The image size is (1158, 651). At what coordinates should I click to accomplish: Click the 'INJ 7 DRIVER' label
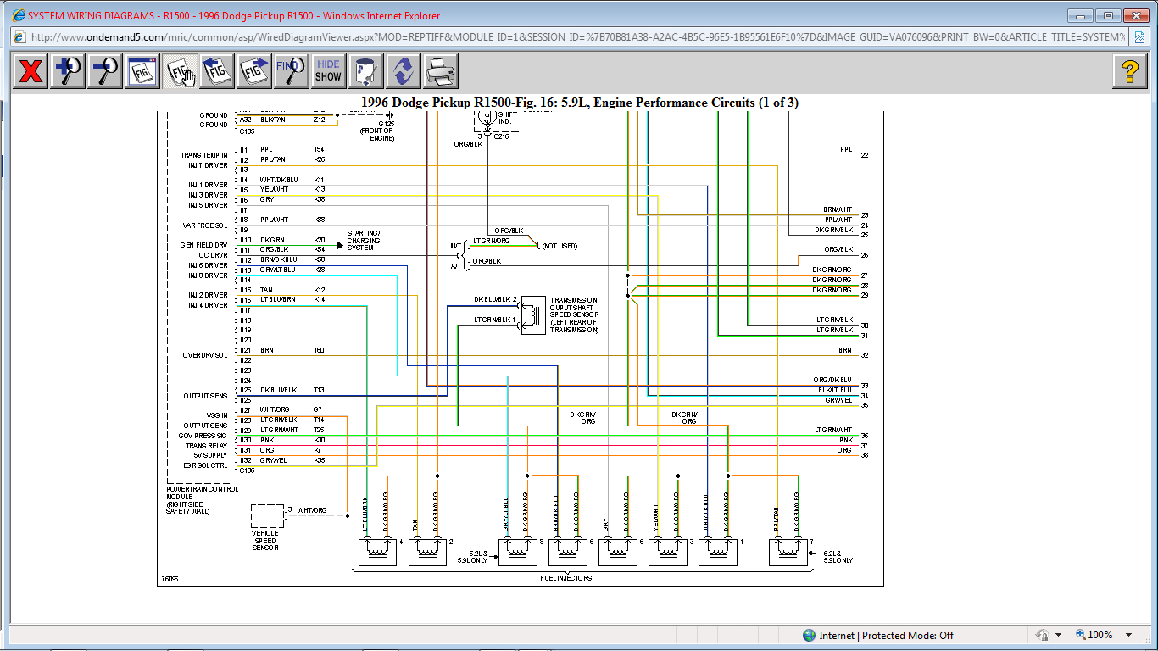click(x=208, y=165)
